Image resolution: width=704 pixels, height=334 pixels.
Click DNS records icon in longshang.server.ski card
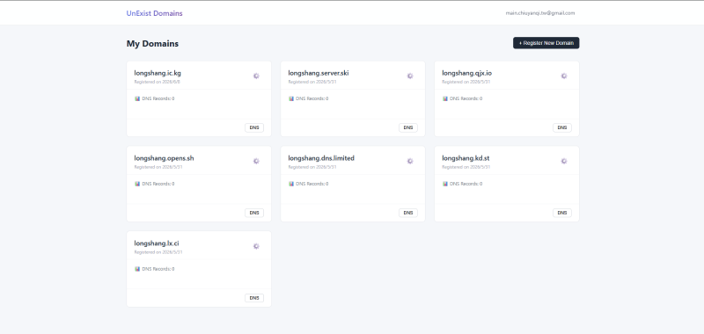pos(291,98)
